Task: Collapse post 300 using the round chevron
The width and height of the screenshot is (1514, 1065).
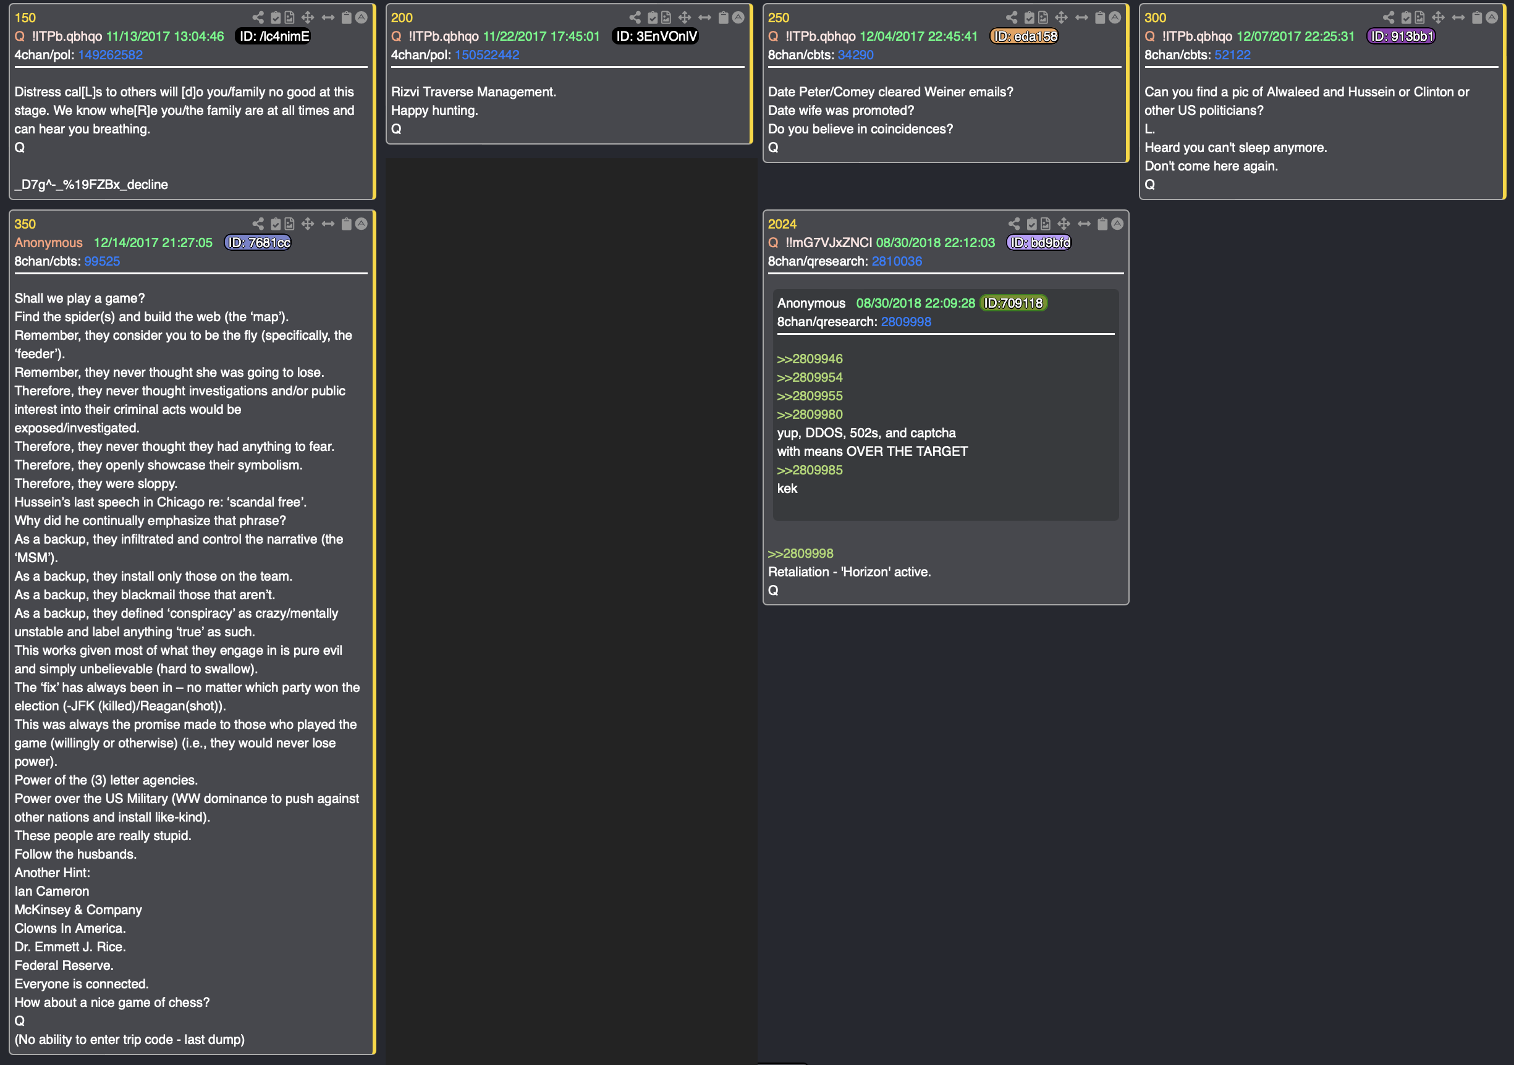Action: pos(1492,18)
